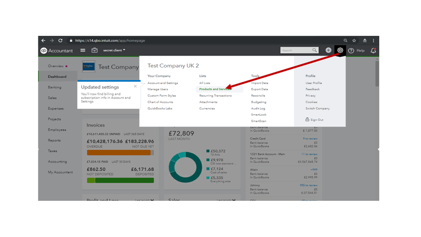Open Manage Users
421x237 pixels.
(x=158, y=89)
